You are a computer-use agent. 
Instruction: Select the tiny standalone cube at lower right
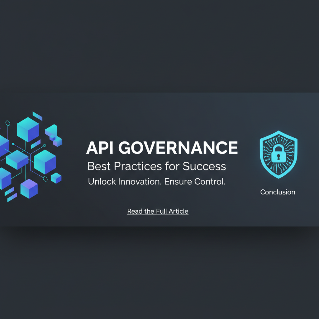(x=56, y=178)
